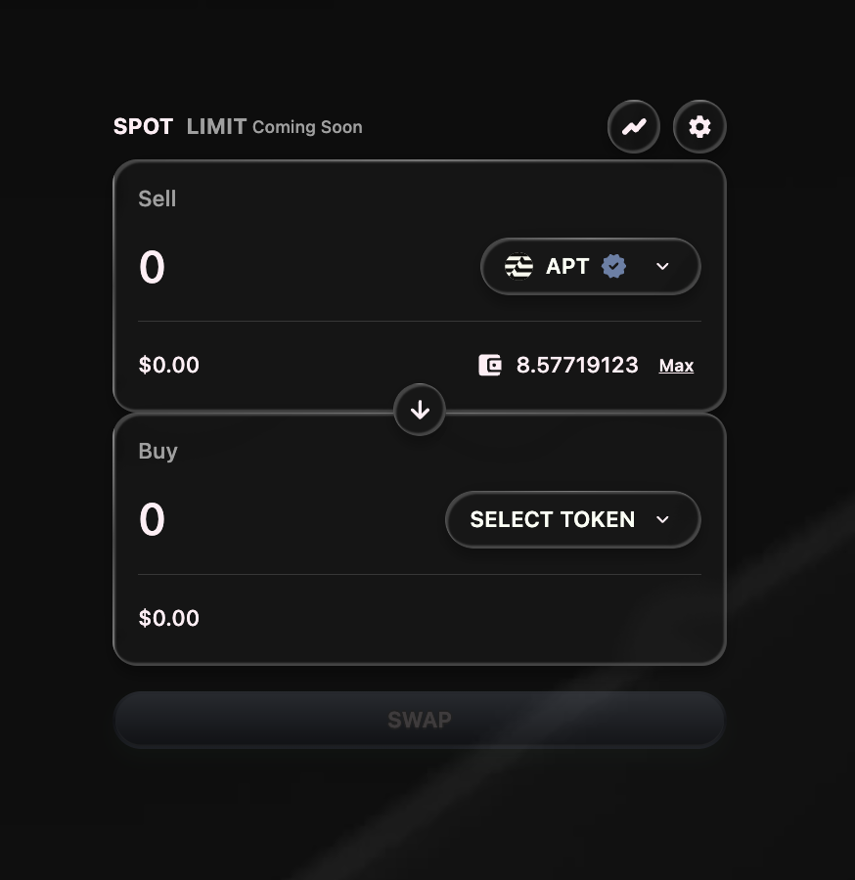855x880 pixels.
Task: Click the Sell section's $0.00 value
Action: coord(169,366)
